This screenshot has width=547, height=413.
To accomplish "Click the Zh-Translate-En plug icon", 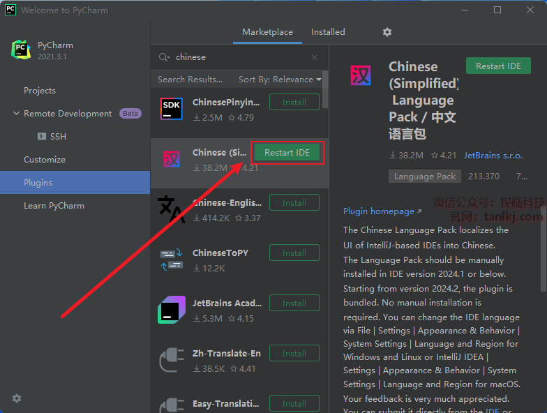I will click(172, 360).
